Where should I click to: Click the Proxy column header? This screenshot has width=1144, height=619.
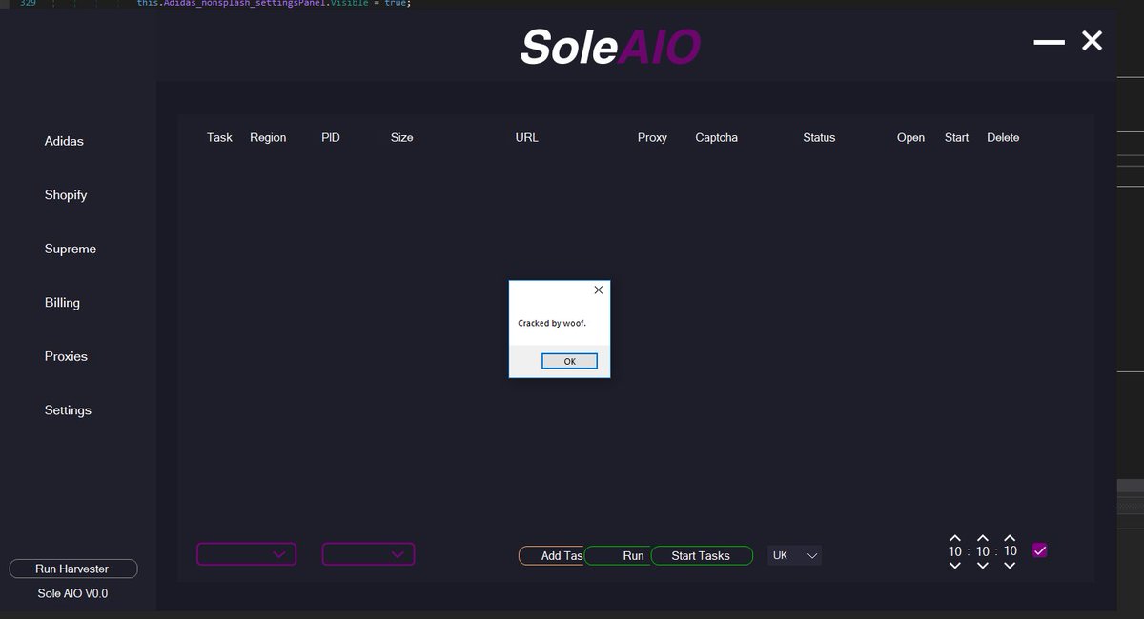pos(652,138)
